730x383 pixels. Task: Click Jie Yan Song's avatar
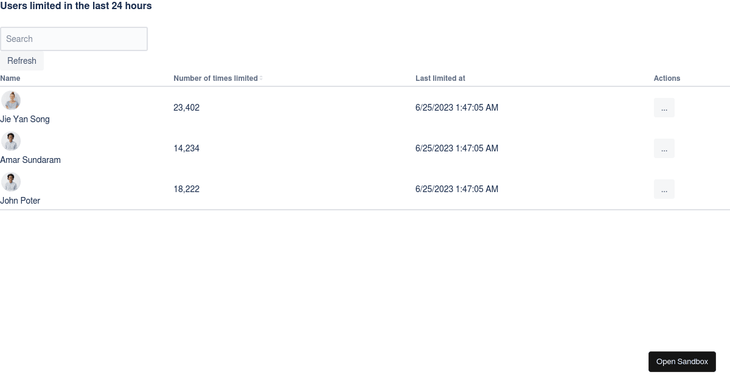10,100
